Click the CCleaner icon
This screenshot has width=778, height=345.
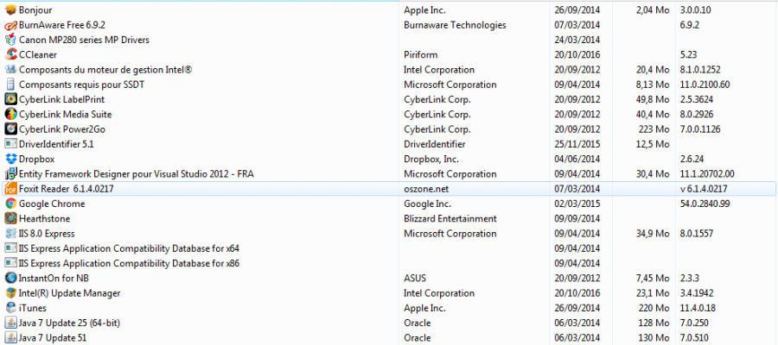[x=10, y=54]
